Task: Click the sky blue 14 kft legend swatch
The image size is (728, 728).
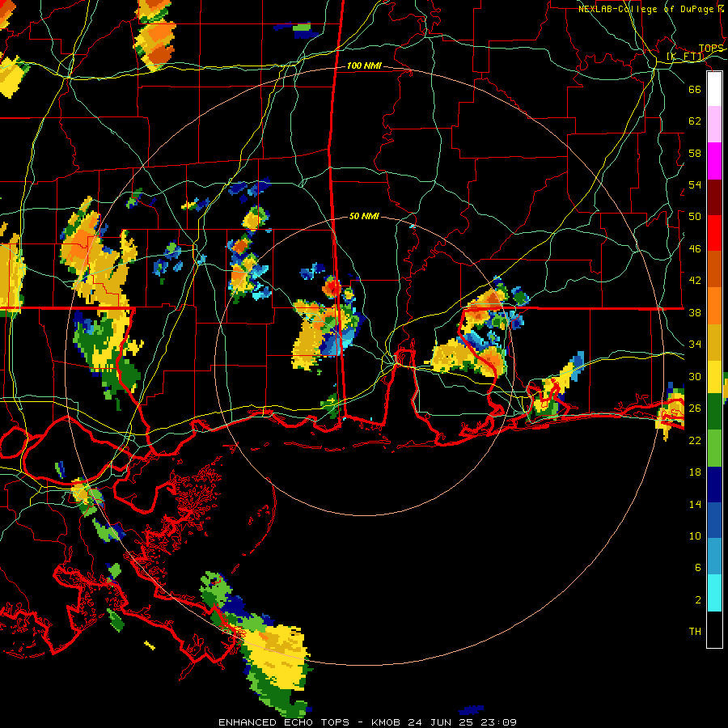Action: click(x=714, y=556)
